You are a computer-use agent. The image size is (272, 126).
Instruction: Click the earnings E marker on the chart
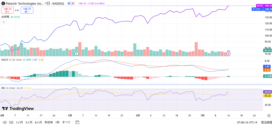pos(76,53)
